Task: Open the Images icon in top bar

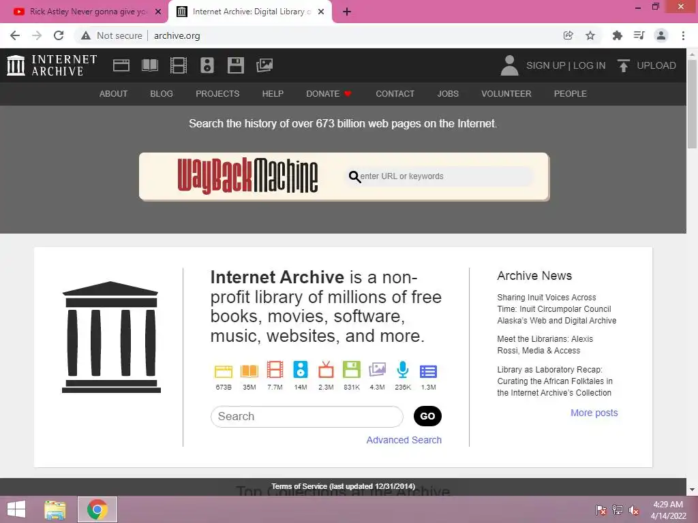Action: click(264, 65)
